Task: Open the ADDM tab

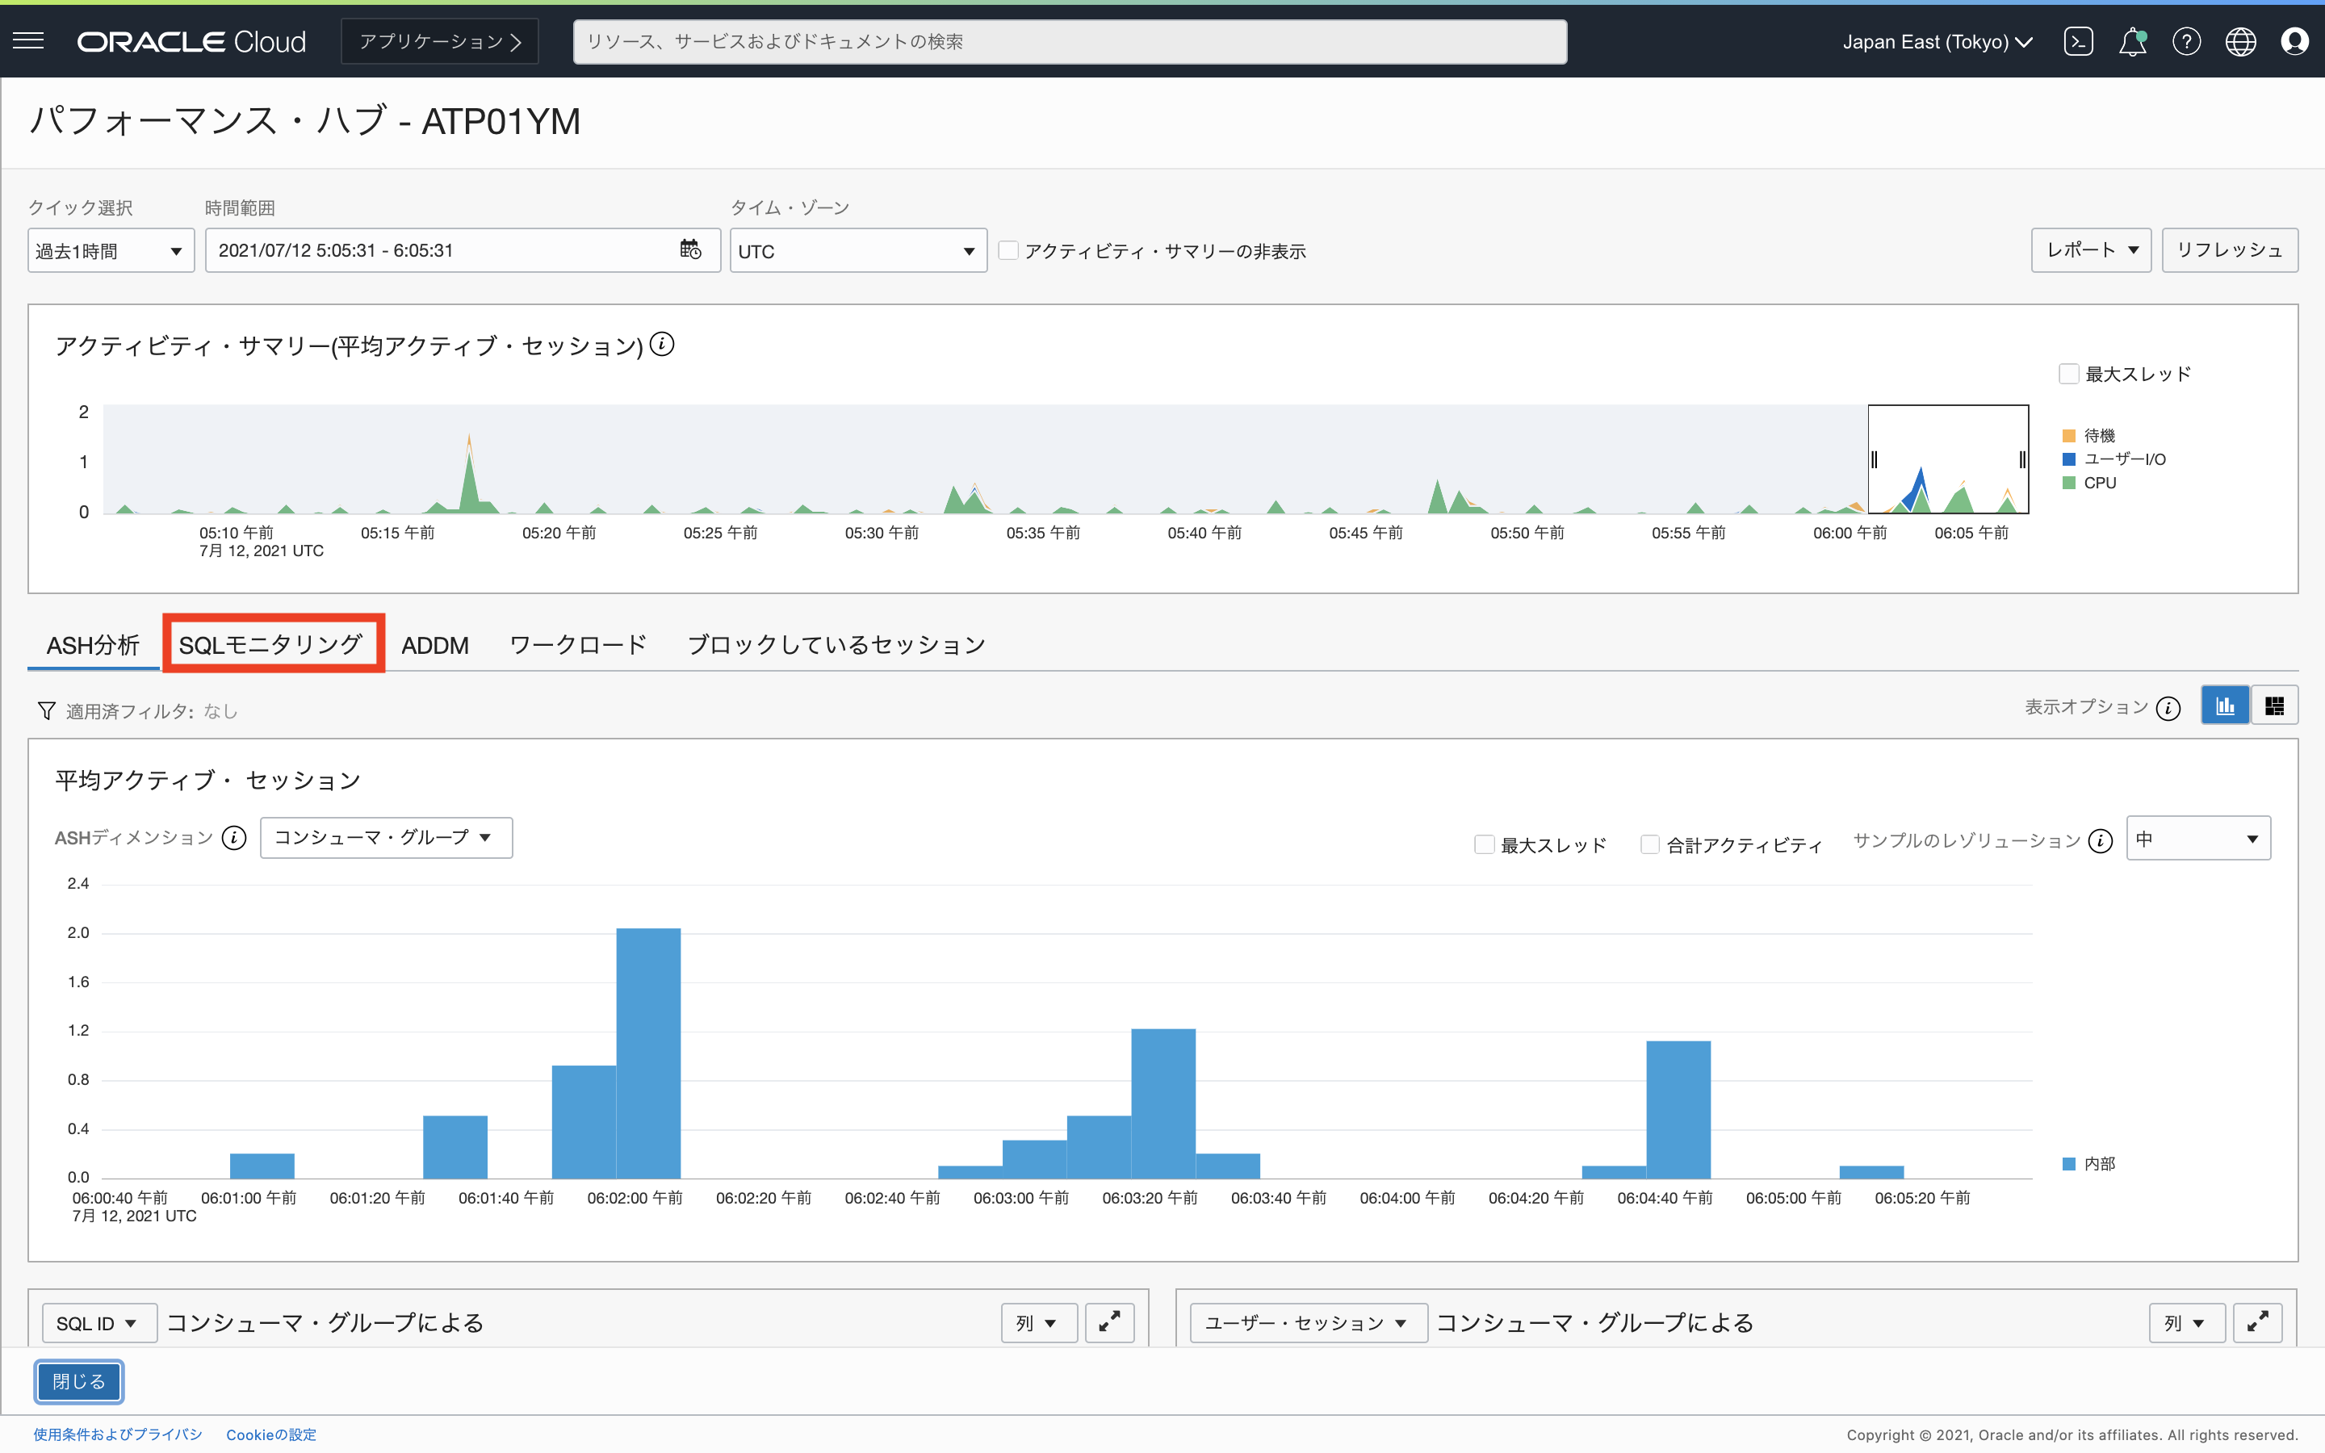Action: point(434,645)
